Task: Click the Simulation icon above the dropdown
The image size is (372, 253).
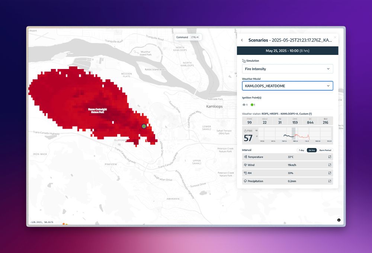Action: (244, 61)
